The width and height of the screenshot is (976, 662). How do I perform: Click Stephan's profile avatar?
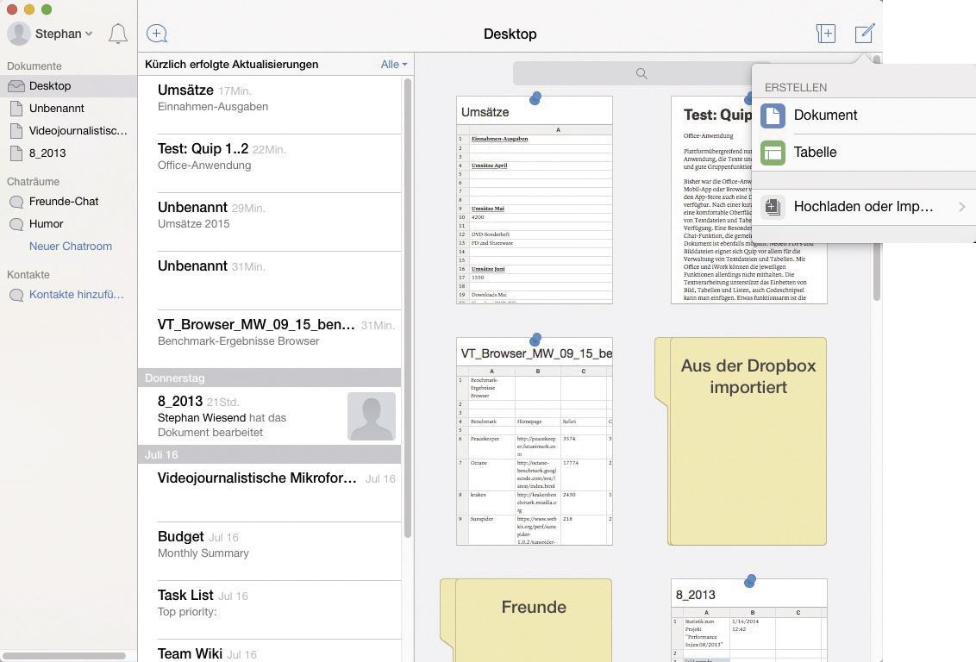tap(18, 34)
